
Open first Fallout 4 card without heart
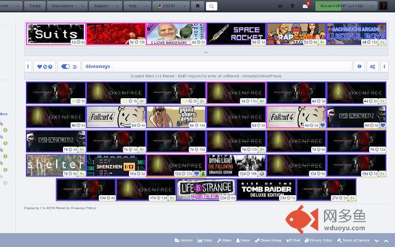[116, 117]
